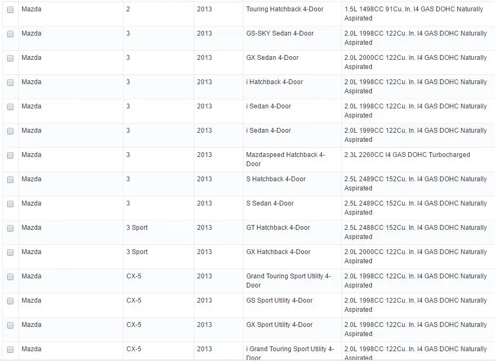Click the 1998CC engine text in GS-SKY Sedan row
The width and height of the screenshot is (495, 362).
[x=416, y=38]
